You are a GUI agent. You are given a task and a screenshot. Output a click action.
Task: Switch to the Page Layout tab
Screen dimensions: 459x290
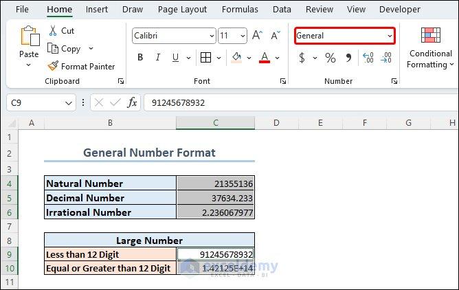point(182,10)
